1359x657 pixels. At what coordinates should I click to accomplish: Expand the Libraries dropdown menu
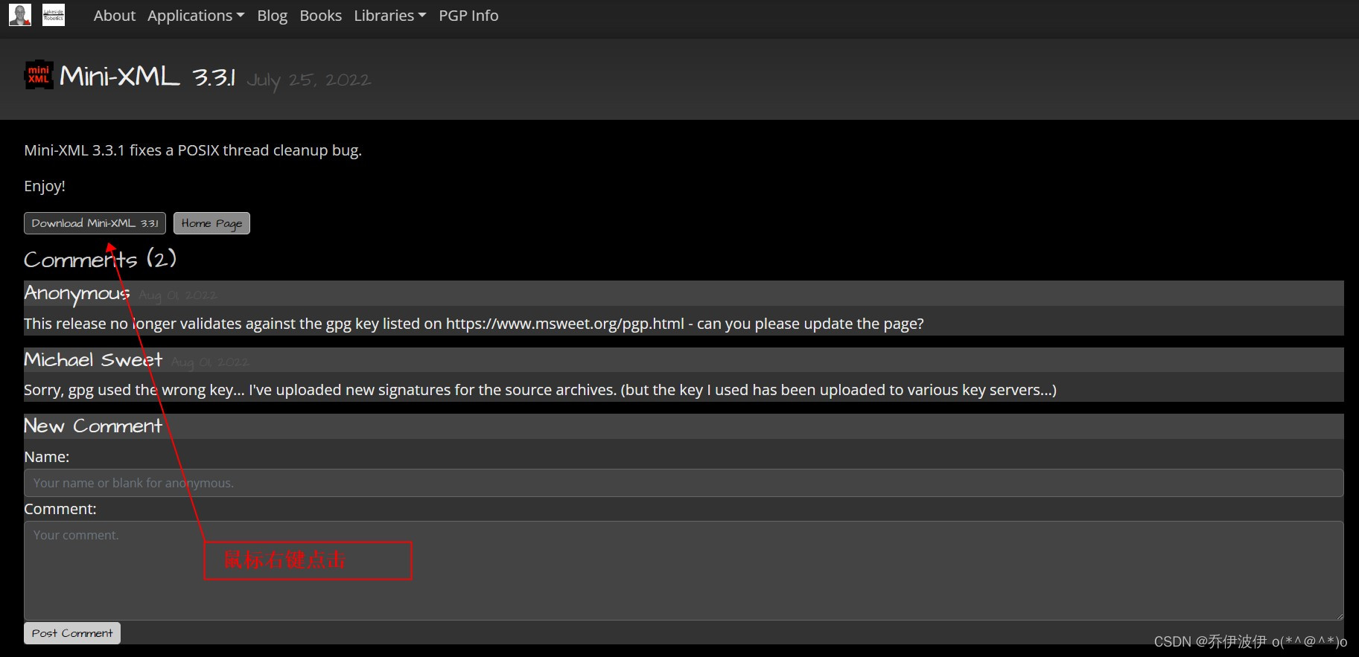(390, 16)
